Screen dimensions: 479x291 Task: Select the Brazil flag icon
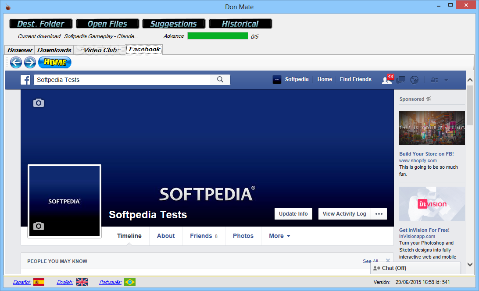point(130,282)
